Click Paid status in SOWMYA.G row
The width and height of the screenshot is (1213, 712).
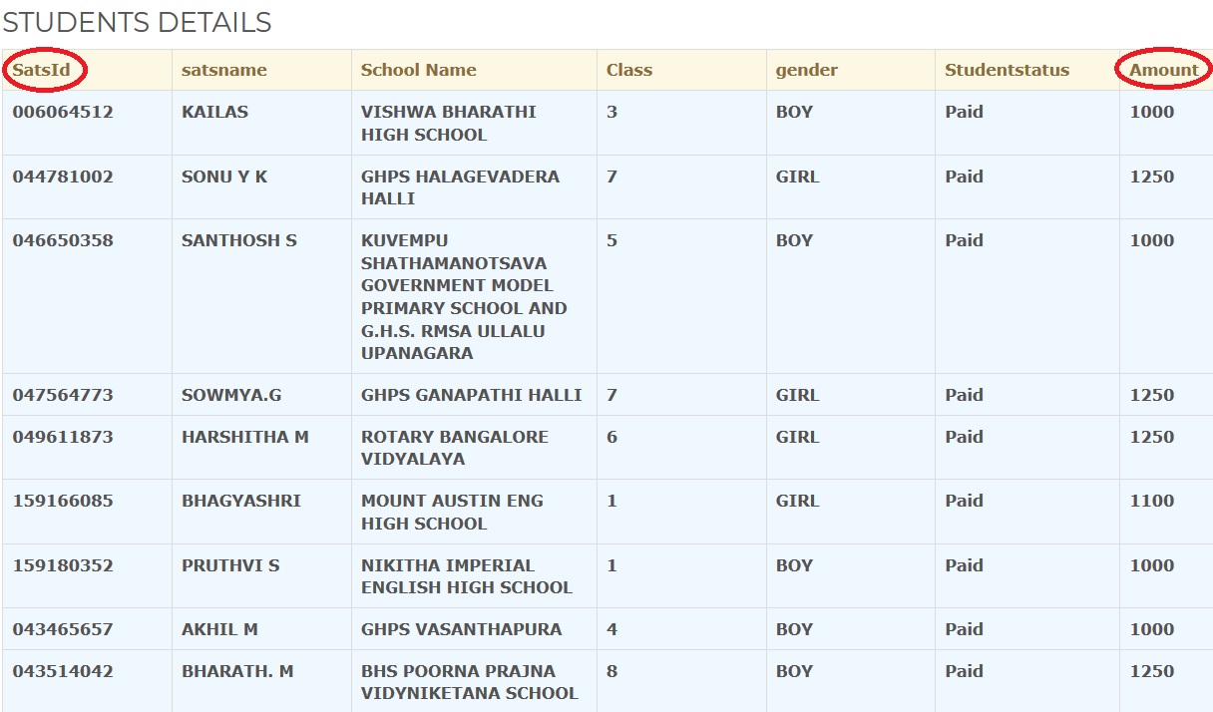tap(964, 395)
